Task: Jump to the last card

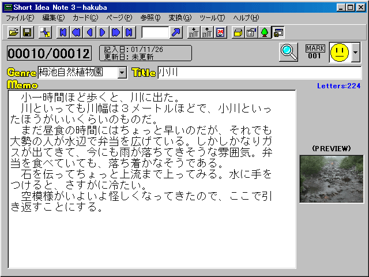Action: (129, 32)
